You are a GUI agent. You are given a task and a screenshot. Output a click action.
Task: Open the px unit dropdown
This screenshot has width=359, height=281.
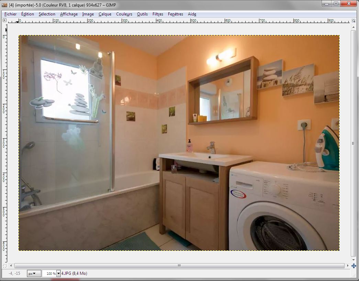(32, 273)
